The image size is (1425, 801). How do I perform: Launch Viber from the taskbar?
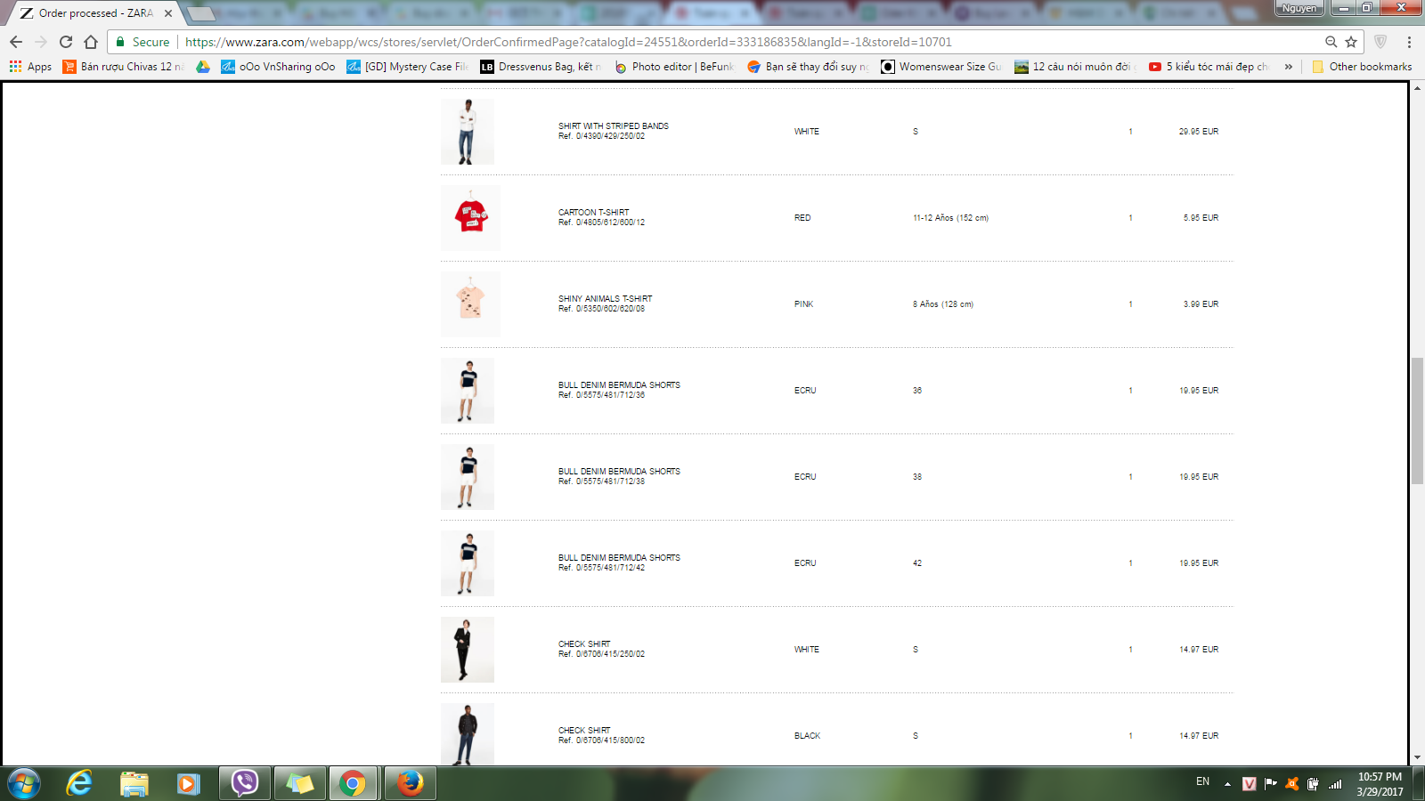[244, 783]
